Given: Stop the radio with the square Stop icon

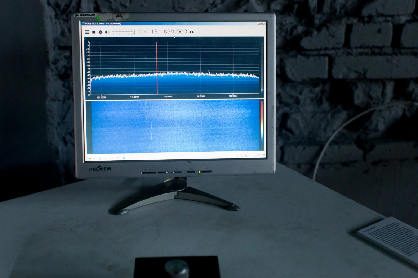Looking at the screenshot, I should 94,32.
